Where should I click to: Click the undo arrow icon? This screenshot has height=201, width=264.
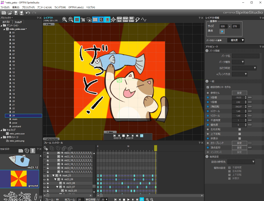point(28,13)
